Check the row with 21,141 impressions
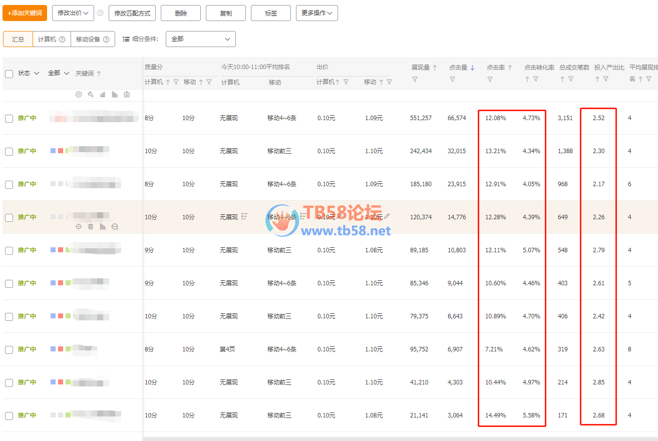Viewport: 658px width, 441px height. pyautogui.click(x=9, y=416)
